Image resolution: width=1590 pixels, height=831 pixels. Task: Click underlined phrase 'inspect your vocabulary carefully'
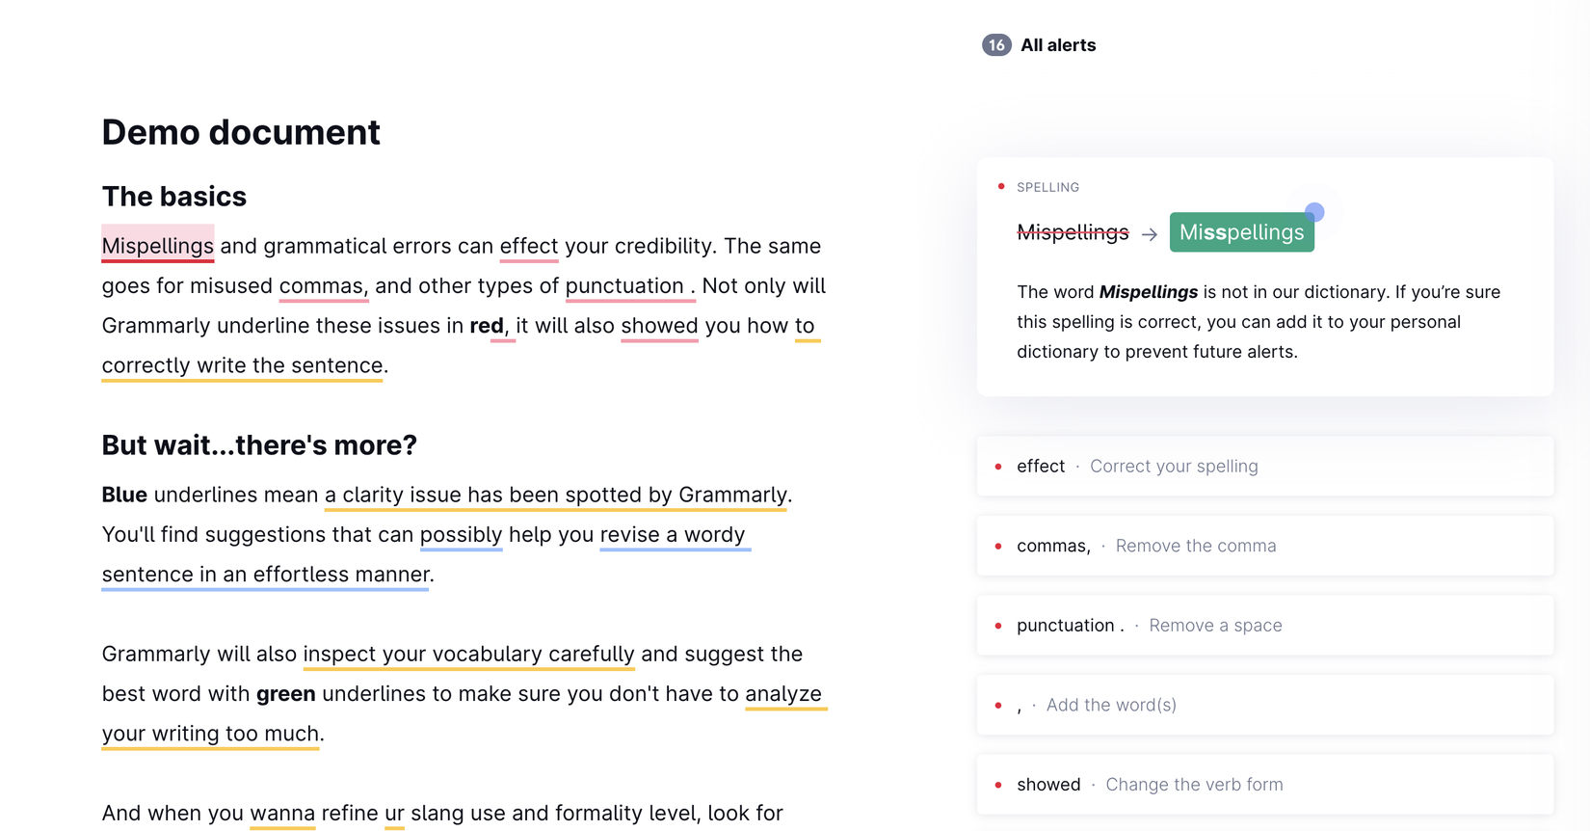(x=468, y=655)
